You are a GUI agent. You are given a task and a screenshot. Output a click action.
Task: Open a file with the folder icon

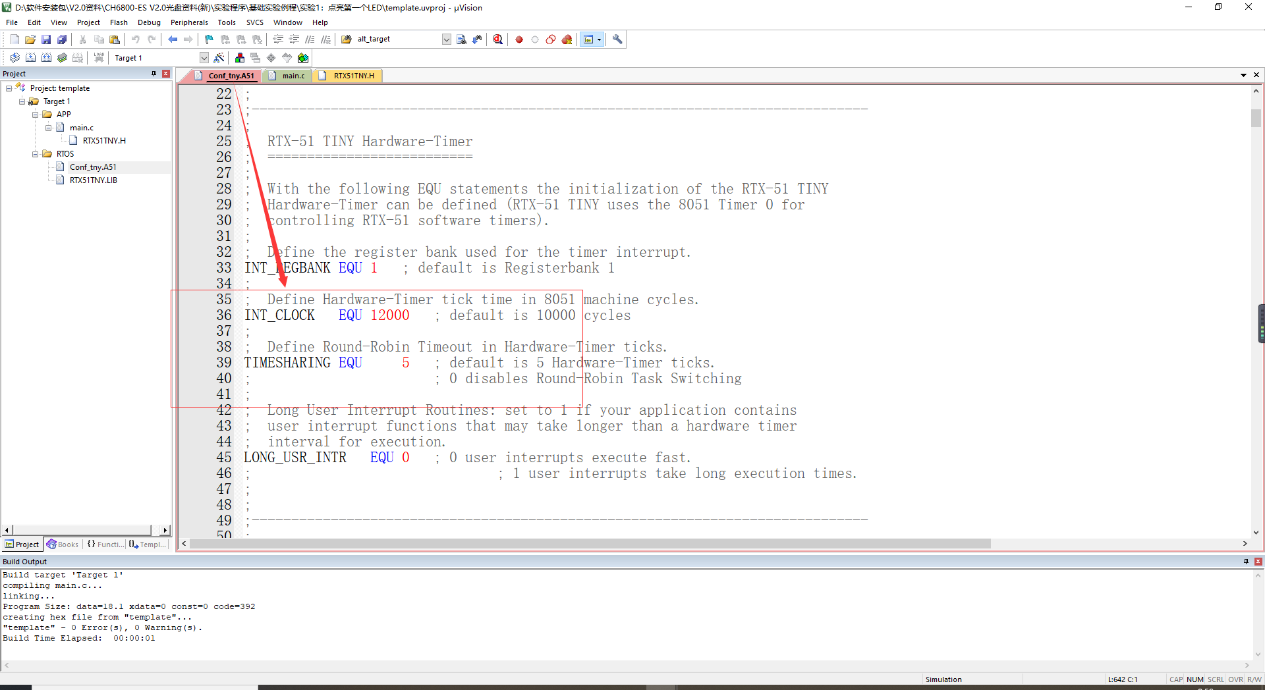[30, 40]
